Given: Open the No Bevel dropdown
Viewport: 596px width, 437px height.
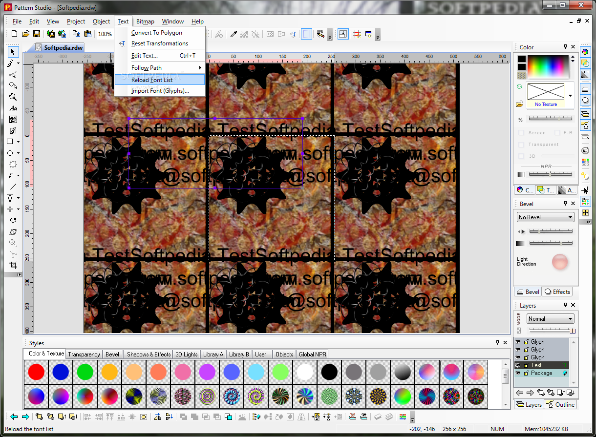Looking at the screenshot, I should pos(546,217).
